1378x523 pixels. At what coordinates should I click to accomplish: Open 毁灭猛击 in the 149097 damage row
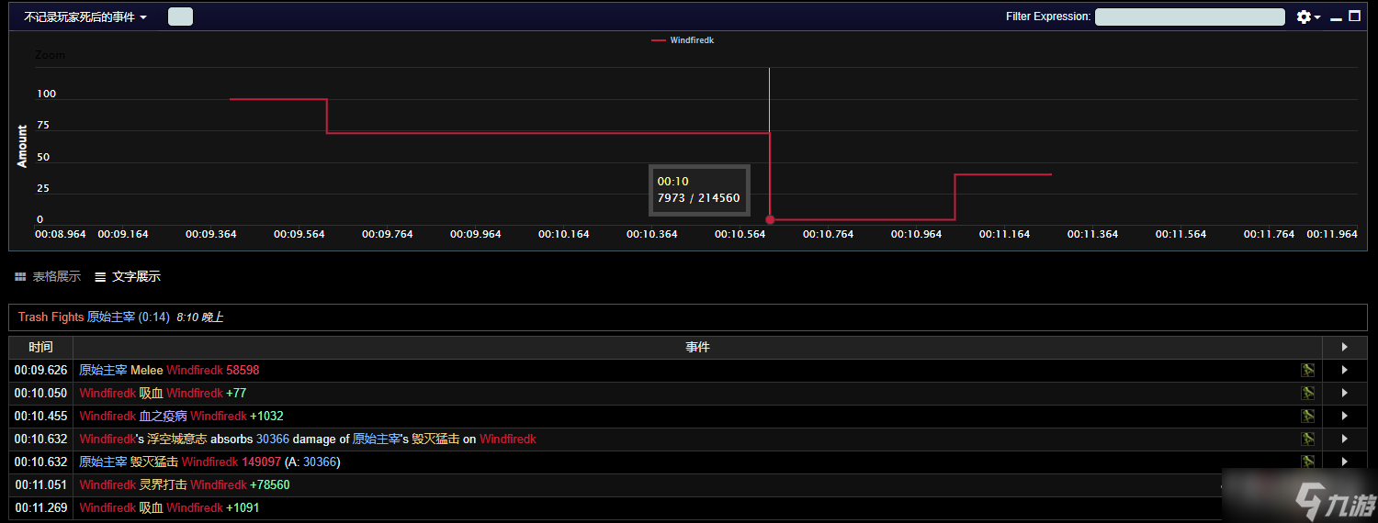tap(154, 462)
